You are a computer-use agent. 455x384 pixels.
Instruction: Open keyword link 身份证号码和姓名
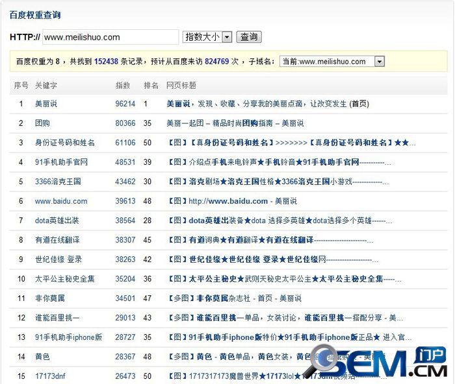[x=65, y=143]
